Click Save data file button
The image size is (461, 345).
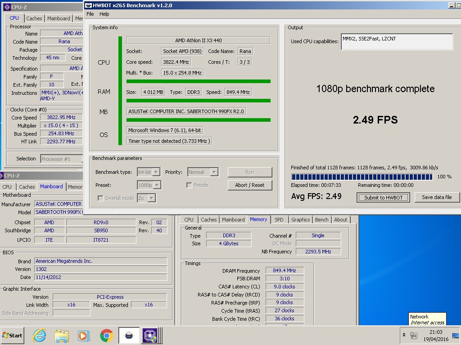coord(437,197)
